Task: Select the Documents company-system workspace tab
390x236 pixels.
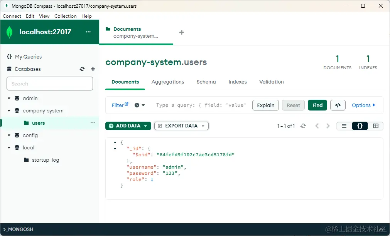Action: 136,32
